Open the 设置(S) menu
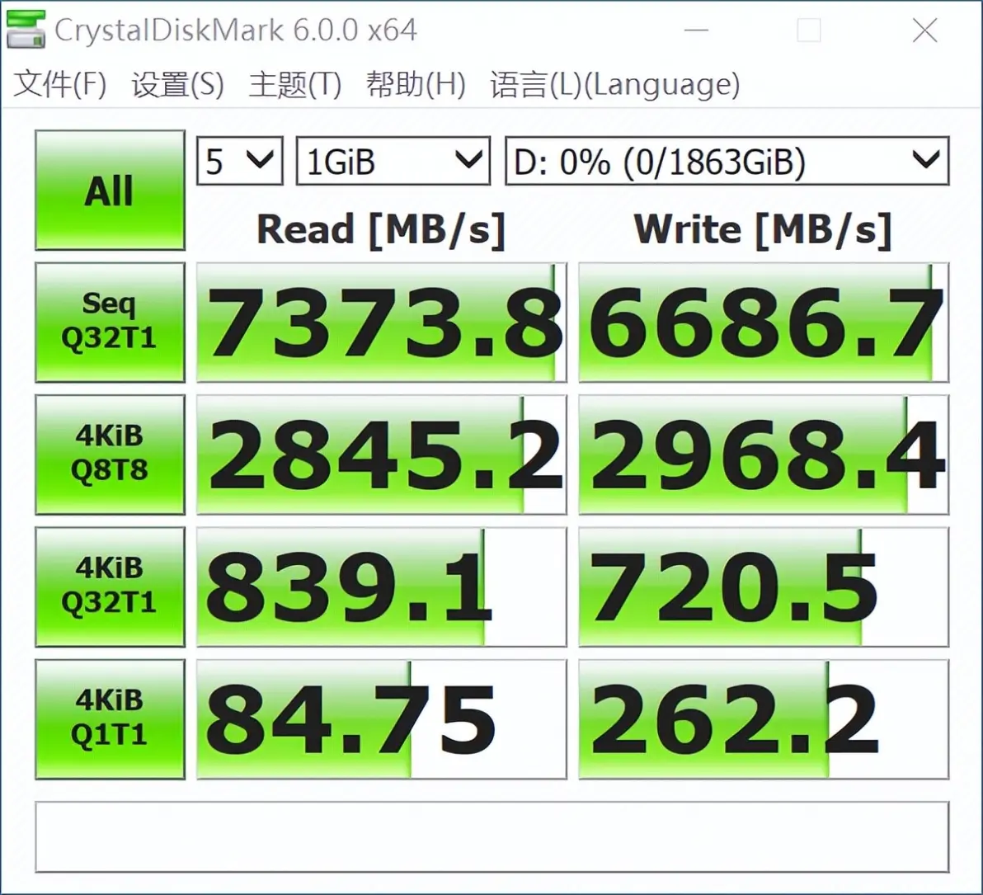 (177, 84)
